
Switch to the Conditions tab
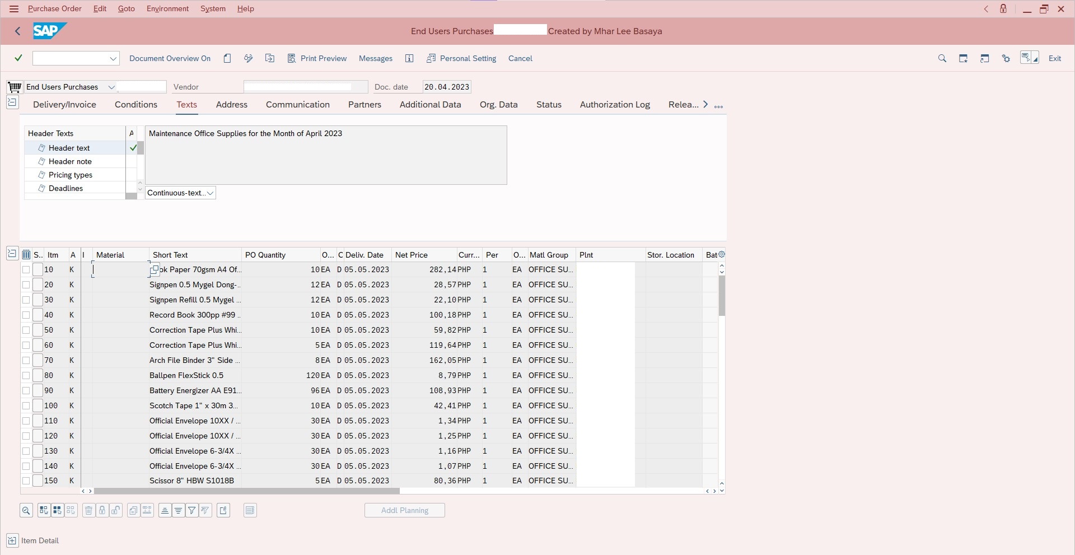[x=136, y=105]
